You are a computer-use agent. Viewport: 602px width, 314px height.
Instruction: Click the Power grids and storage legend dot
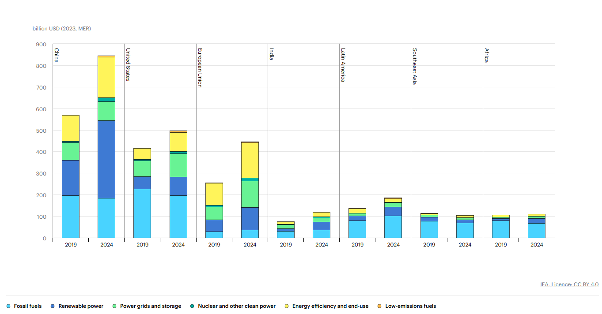115,306
